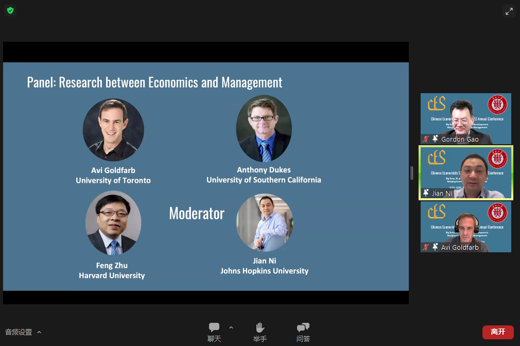520x346 pixels.
Task: Click the green encryption shield icon
Action: coord(10,10)
